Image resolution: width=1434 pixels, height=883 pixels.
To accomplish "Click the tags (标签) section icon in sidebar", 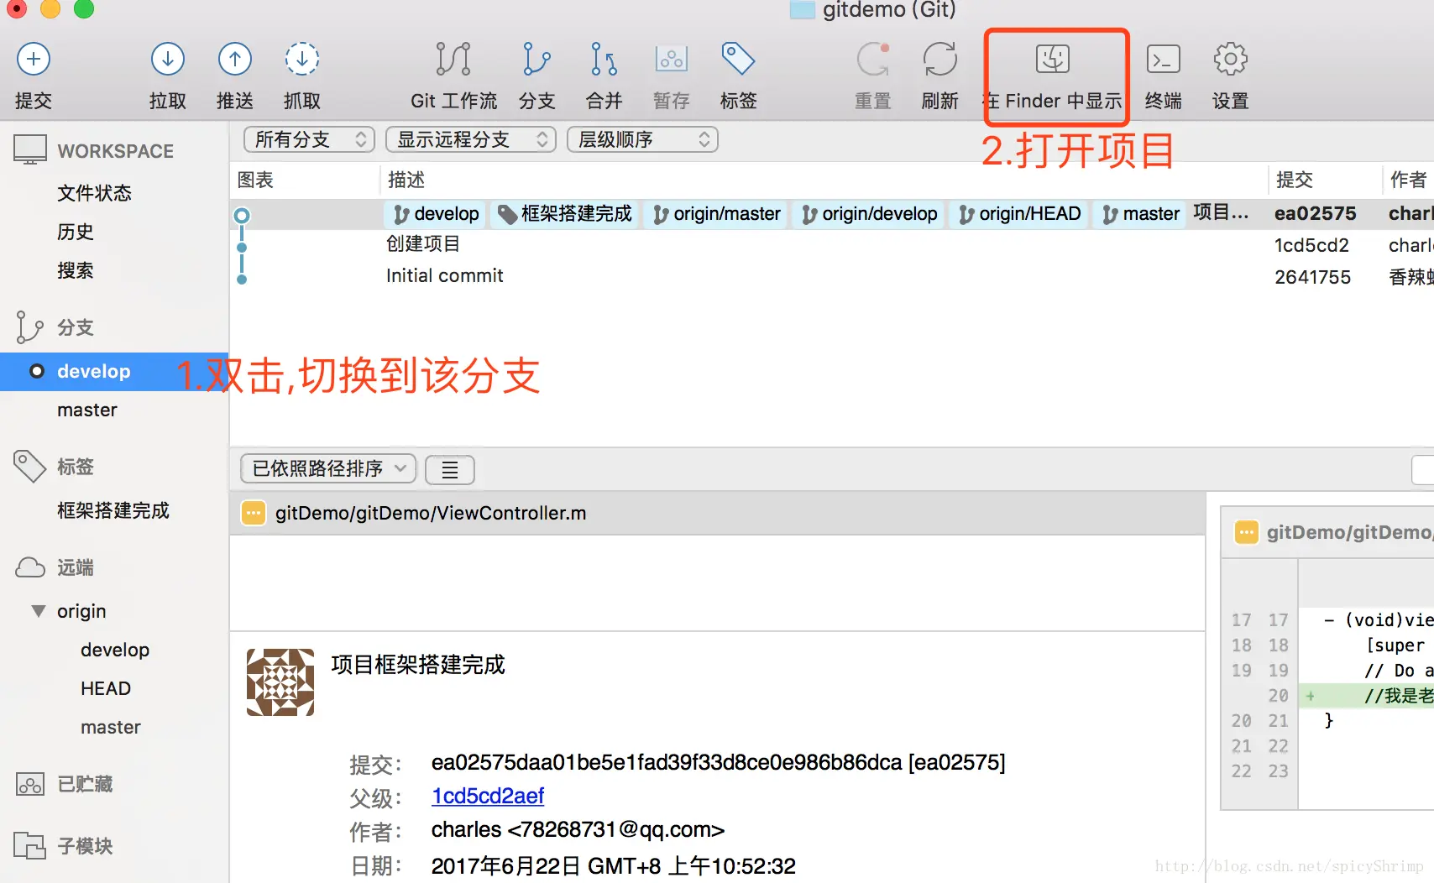I will tap(29, 467).
